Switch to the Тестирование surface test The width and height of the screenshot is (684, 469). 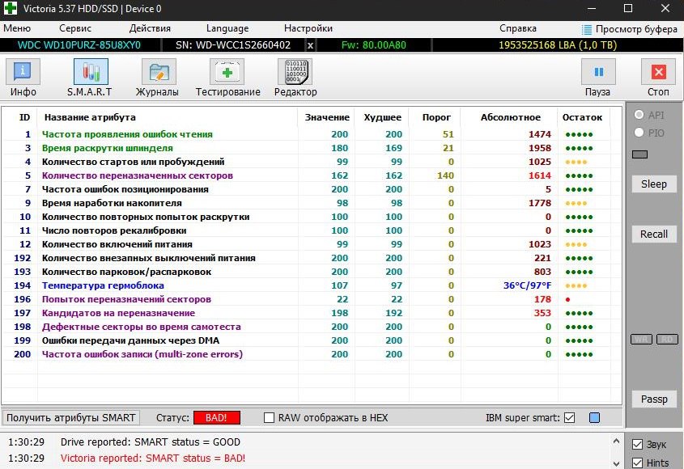(227, 78)
